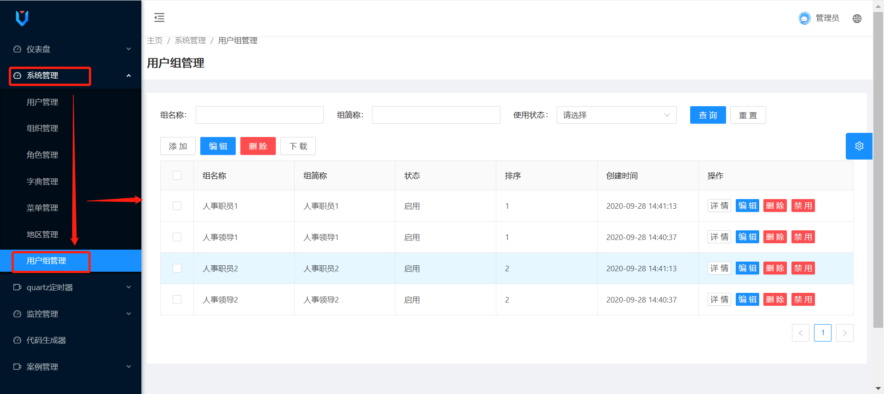Collapse the 系统管理 menu chevron

coord(129,75)
